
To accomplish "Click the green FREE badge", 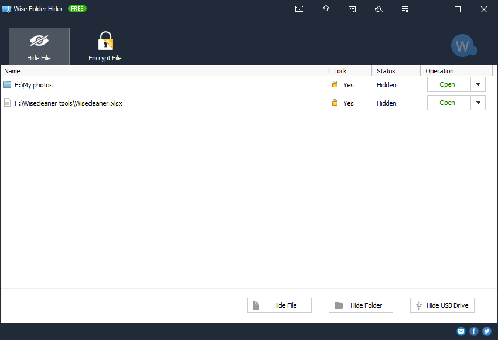I will (x=77, y=9).
